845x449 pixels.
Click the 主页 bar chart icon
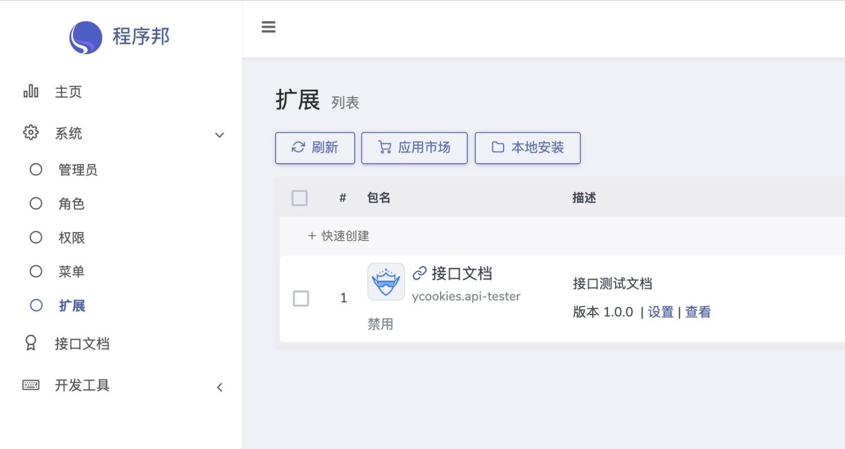point(31,91)
